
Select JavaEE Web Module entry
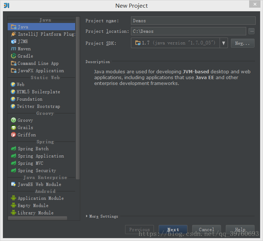click(x=42, y=184)
